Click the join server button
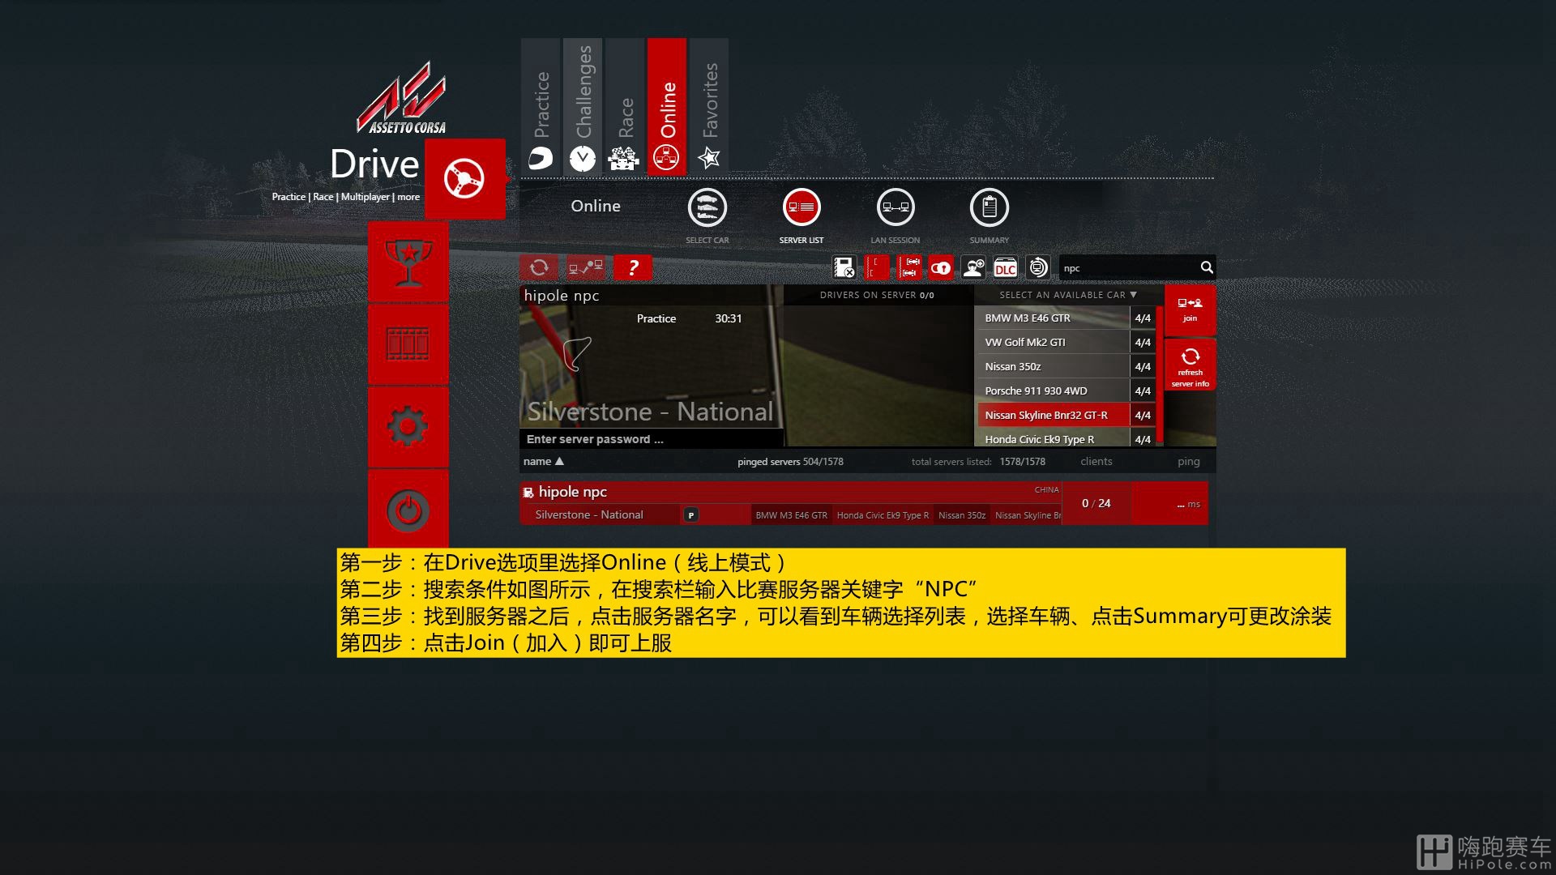The width and height of the screenshot is (1556, 875). click(x=1190, y=310)
